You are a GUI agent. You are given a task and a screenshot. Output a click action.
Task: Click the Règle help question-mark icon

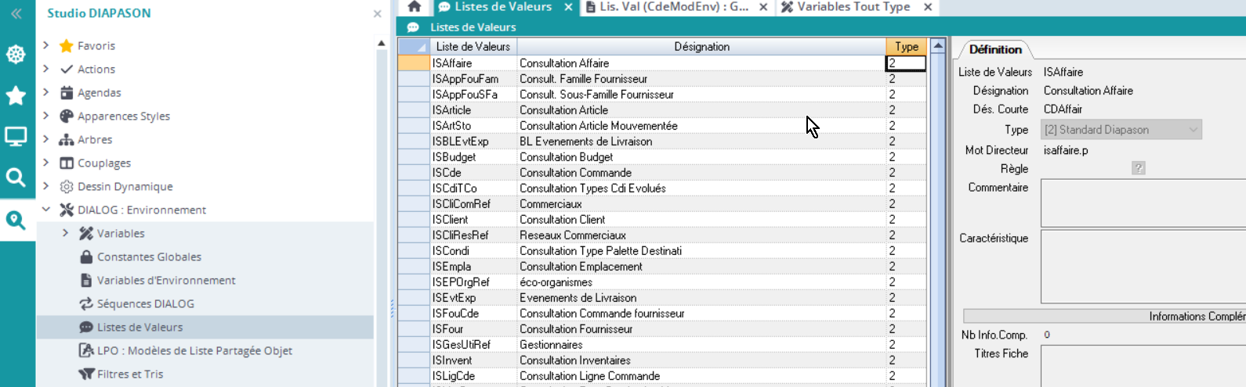click(x=1139, y=169)
